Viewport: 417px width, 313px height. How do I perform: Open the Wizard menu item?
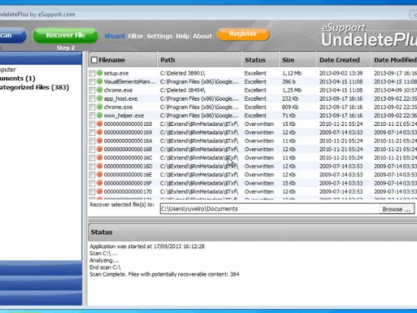(115, 36)
